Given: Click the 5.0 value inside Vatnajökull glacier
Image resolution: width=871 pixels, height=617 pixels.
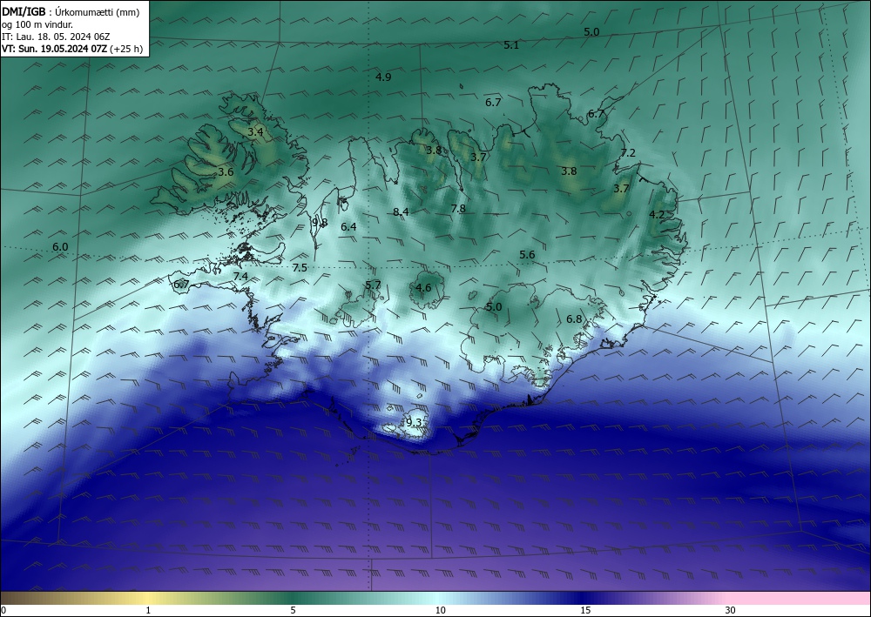Looking at the screenshot, I should 494,307.
